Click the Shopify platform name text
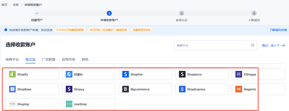This screenshot has height=111, width=289. 23,75
